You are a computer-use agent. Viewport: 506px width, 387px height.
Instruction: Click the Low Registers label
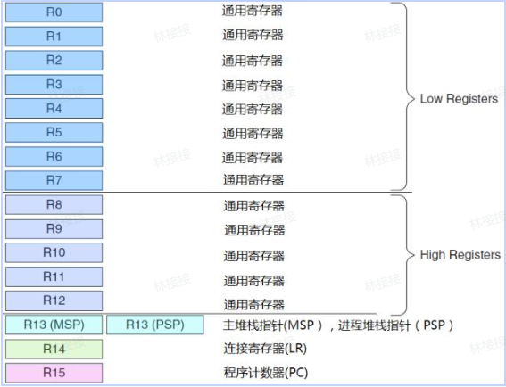[459, 99]
